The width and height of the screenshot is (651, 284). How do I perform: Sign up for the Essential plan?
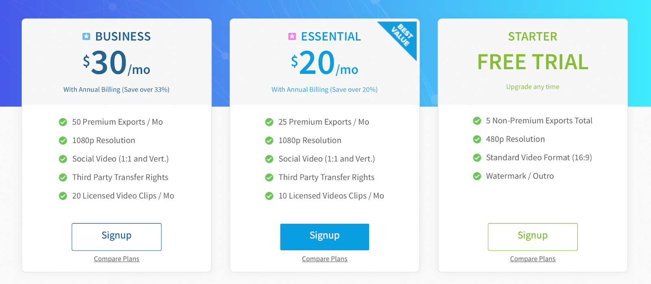[x=325, y=237]
